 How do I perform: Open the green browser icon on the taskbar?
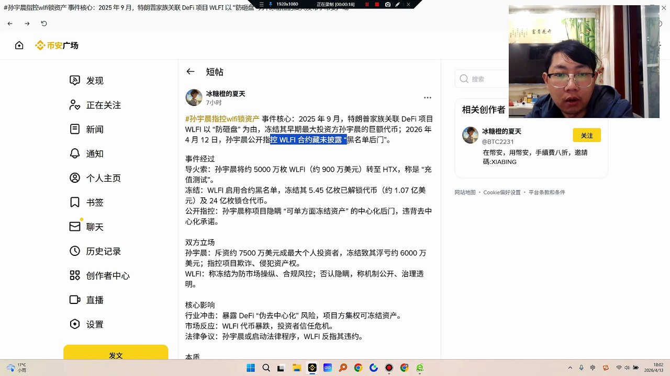[x=420, y=368]
